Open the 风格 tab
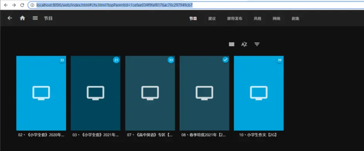Screen dimensions: 364x151 tap(257, 19)
